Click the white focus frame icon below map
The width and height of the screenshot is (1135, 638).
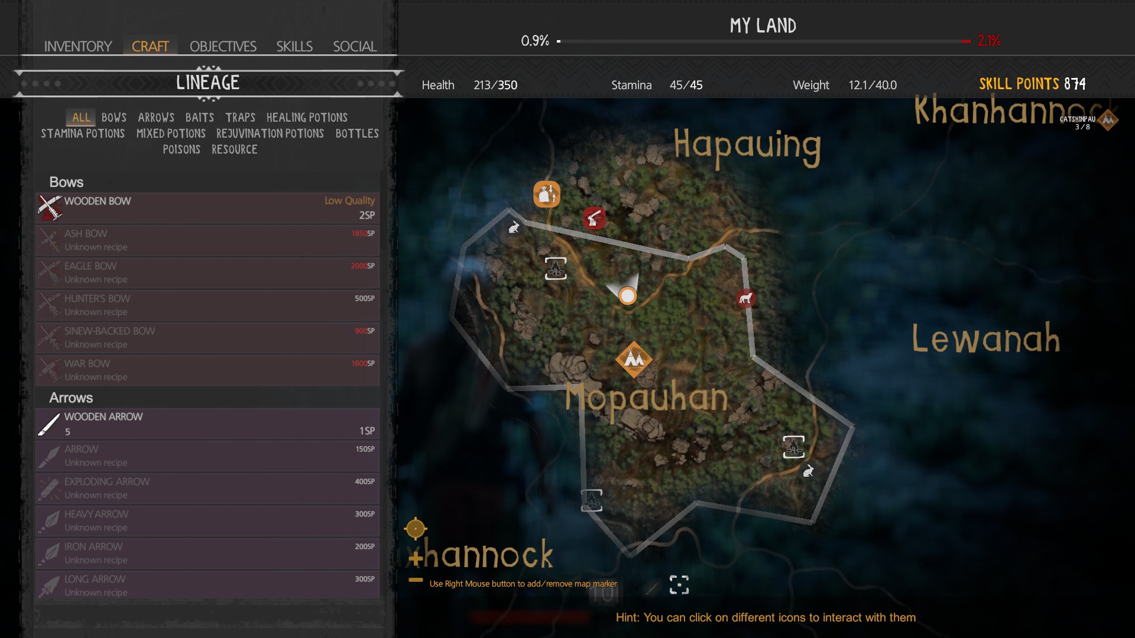(x=679, y=585)
